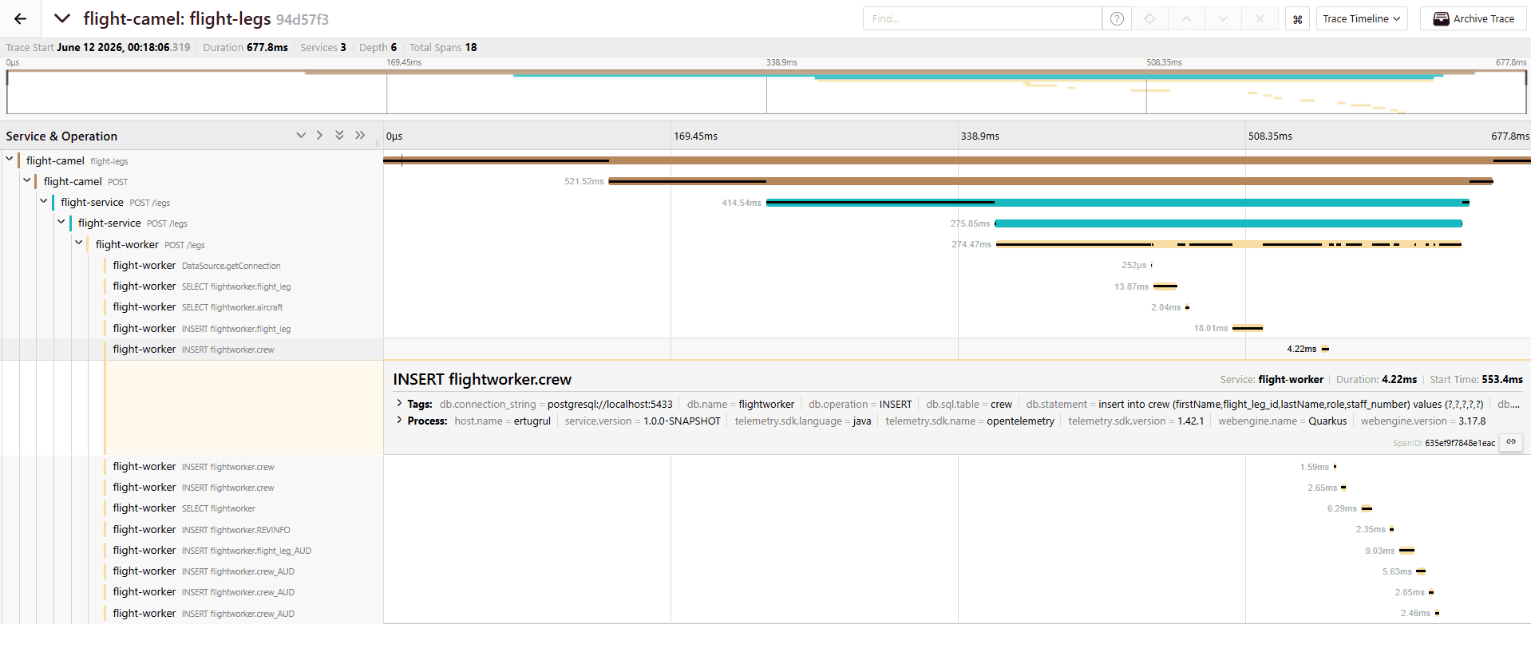The width and height of the screenshot is (1531, 656).
Task: Click the 169.45ms timeline tick label
Action: pos(695,136)
